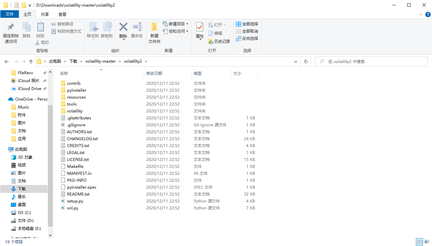432x246 pixels.
Task: Collapse the ribbon with the chevron
Action: tap(420, 15)
